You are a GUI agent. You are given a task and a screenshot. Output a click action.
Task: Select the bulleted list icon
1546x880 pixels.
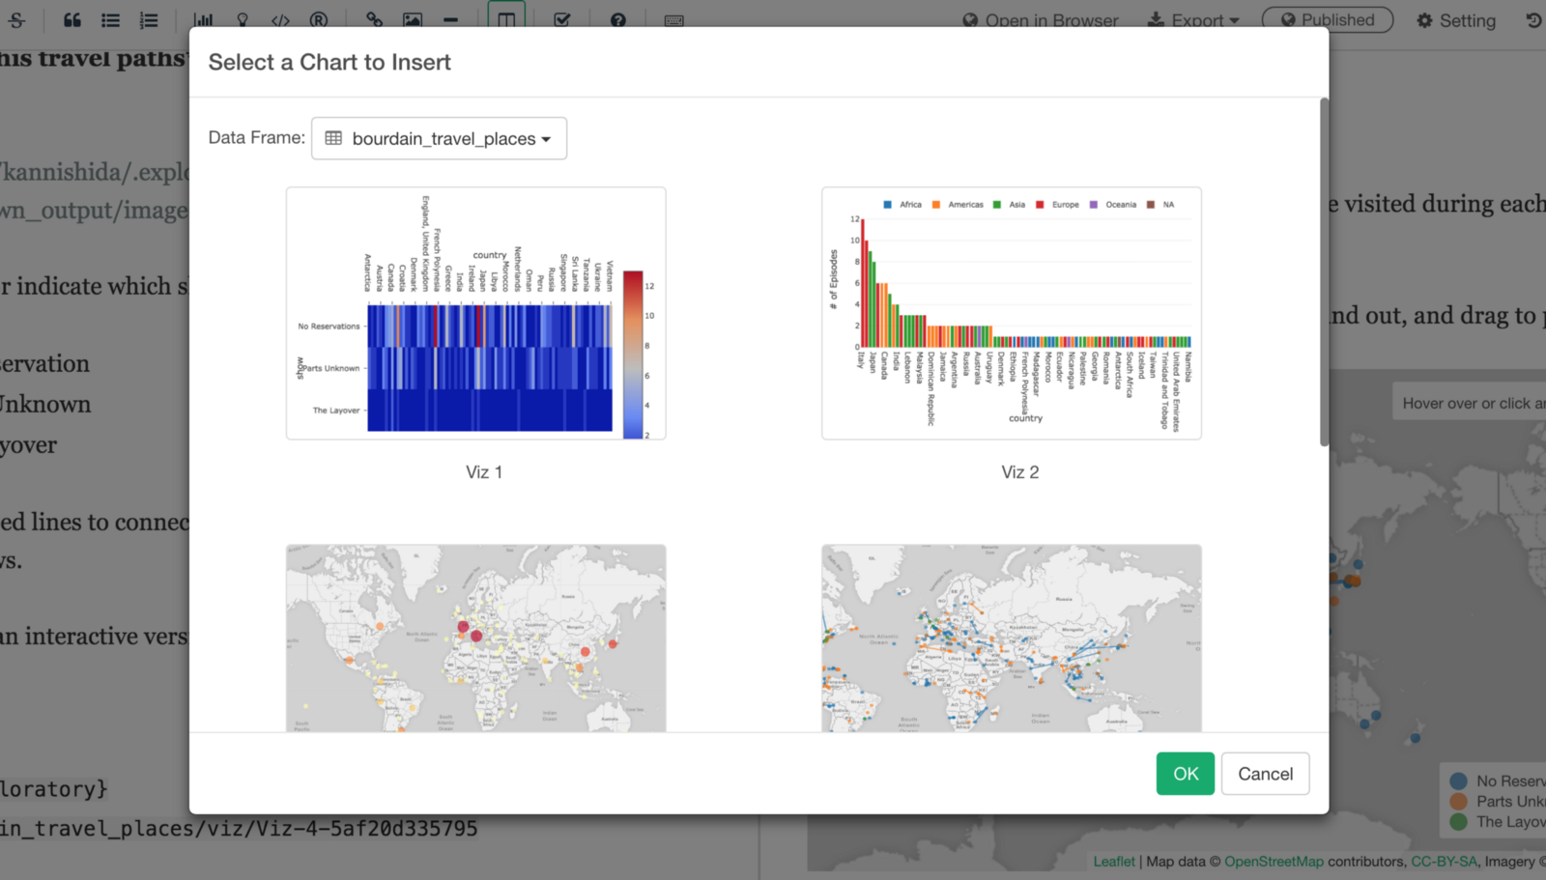[x=111, y=20]
